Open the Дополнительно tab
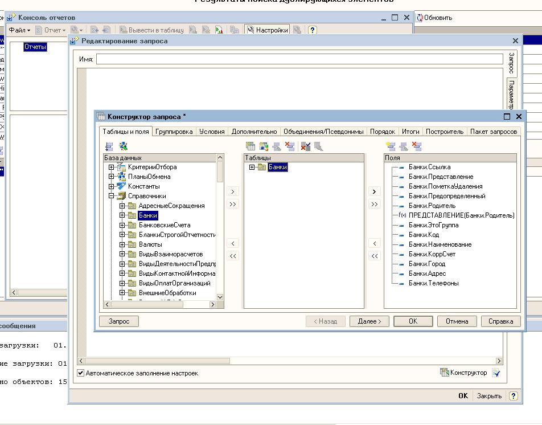 [x=254, y=132]
